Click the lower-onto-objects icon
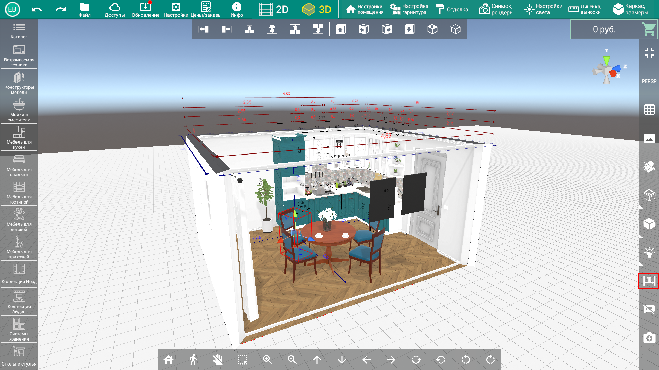 318,29
